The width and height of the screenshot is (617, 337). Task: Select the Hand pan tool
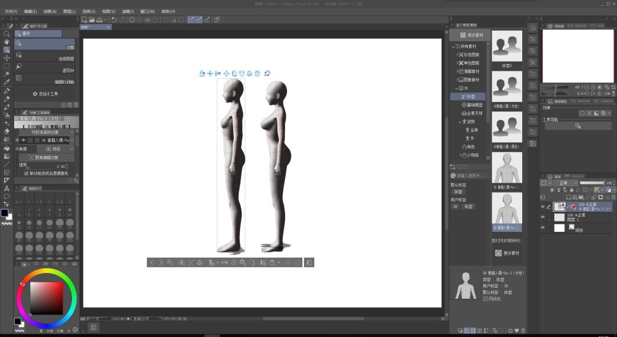(x=6, y=42)
